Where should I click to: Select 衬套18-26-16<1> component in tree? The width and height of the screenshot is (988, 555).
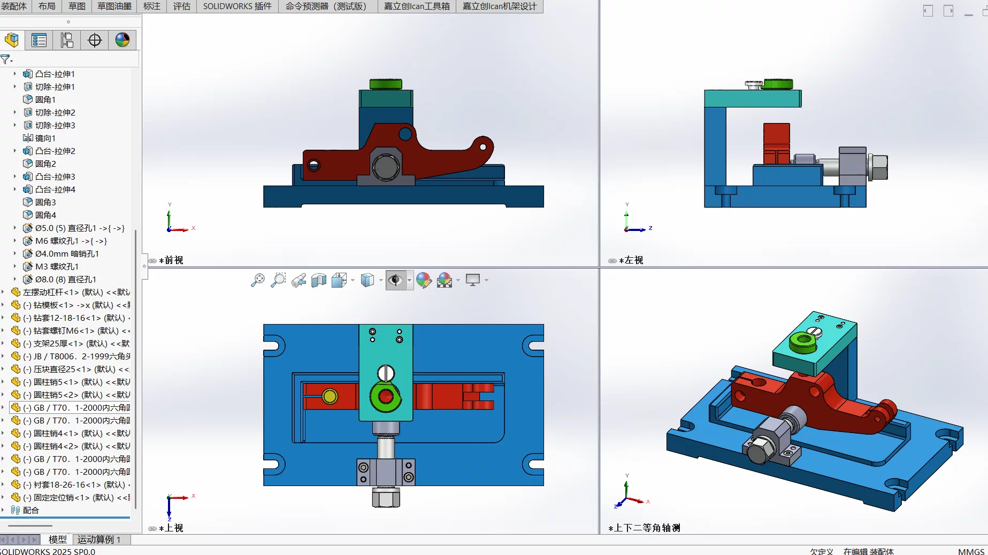pos(70,484)
